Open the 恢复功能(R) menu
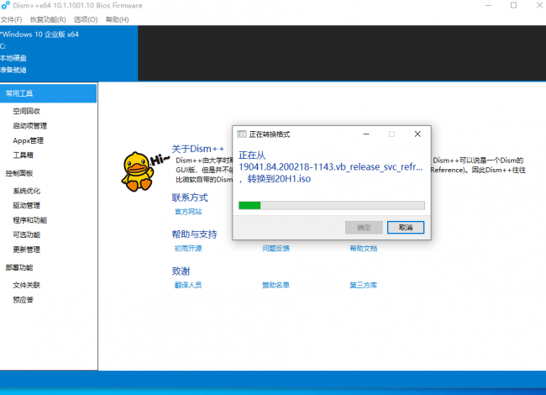 tap(48, 19)
